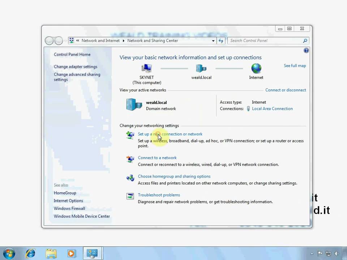Viewport: 347px width, 260px height.
Task: Expand the breadcrumb arrow after Network and Internet
Action: coord(124,41)
